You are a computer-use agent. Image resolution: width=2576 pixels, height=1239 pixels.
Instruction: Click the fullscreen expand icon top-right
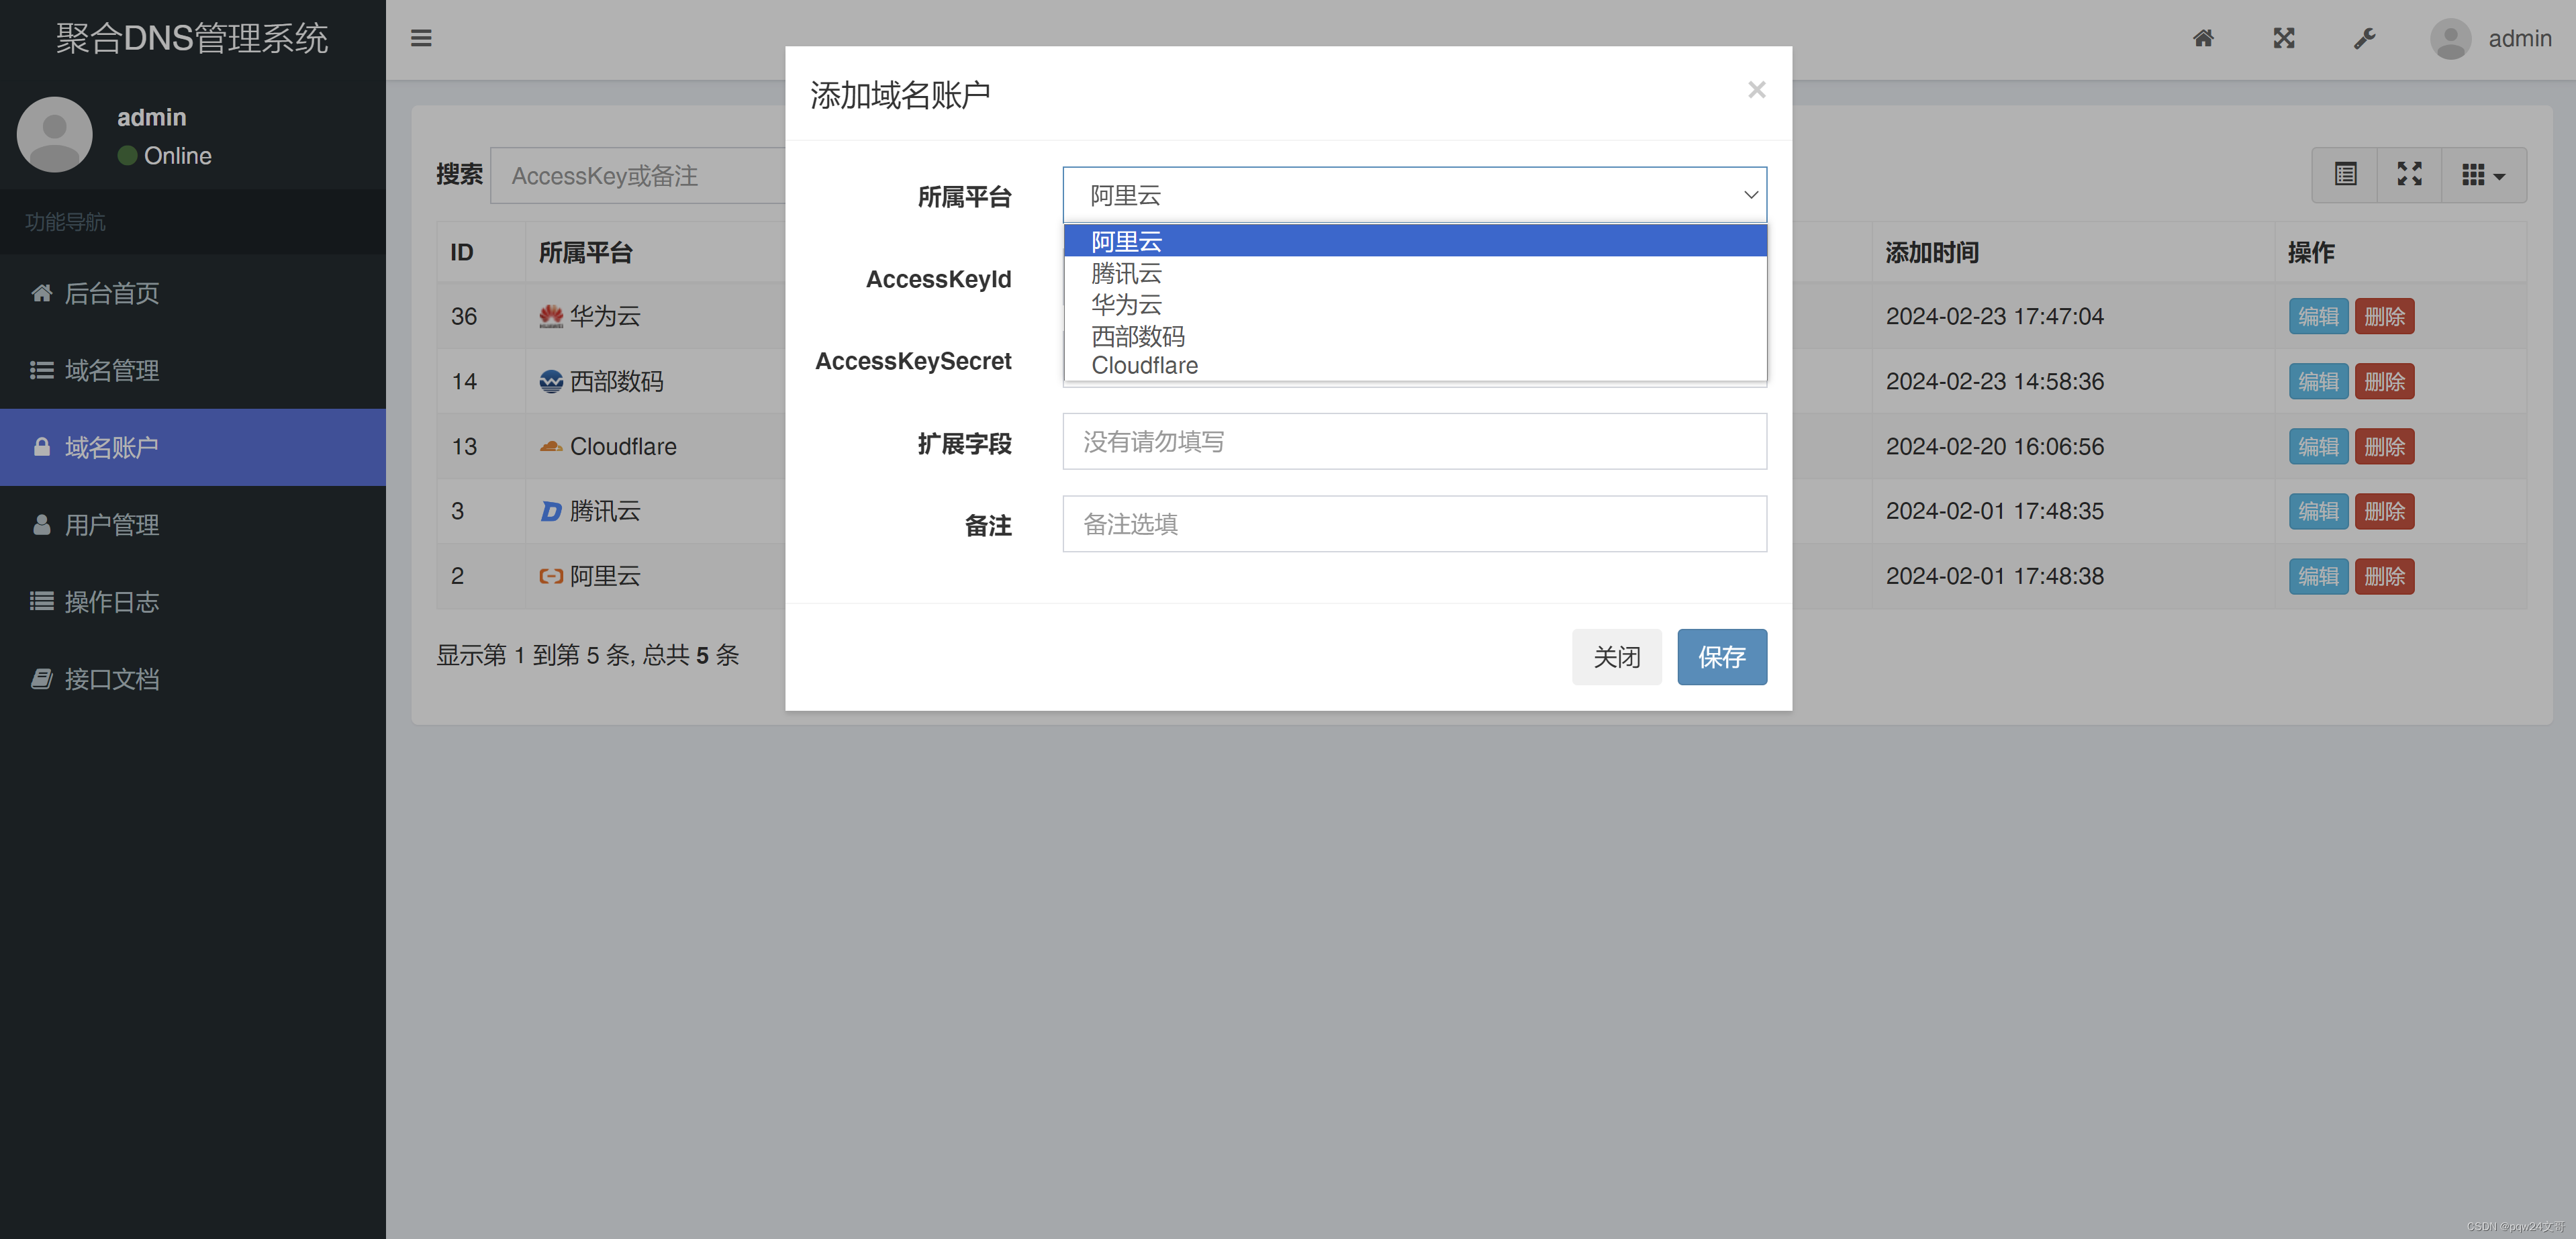[x=2285, y=38]
